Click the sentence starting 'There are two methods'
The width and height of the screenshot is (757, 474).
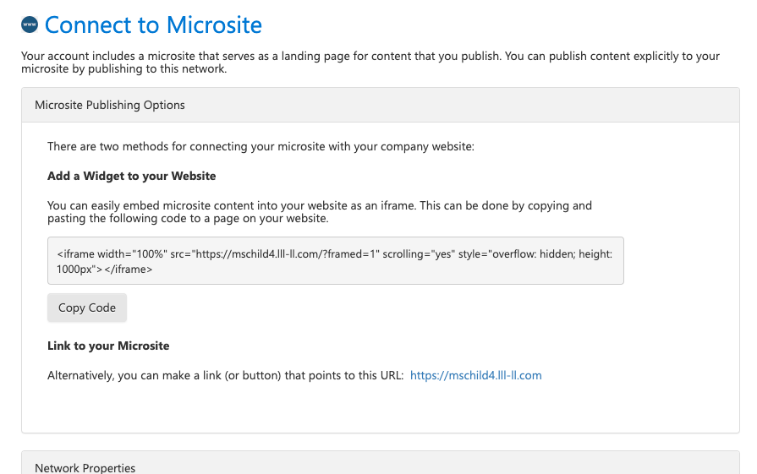261,146
